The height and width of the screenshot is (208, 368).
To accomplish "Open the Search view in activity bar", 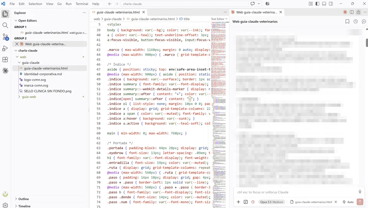I will point(5,25).
